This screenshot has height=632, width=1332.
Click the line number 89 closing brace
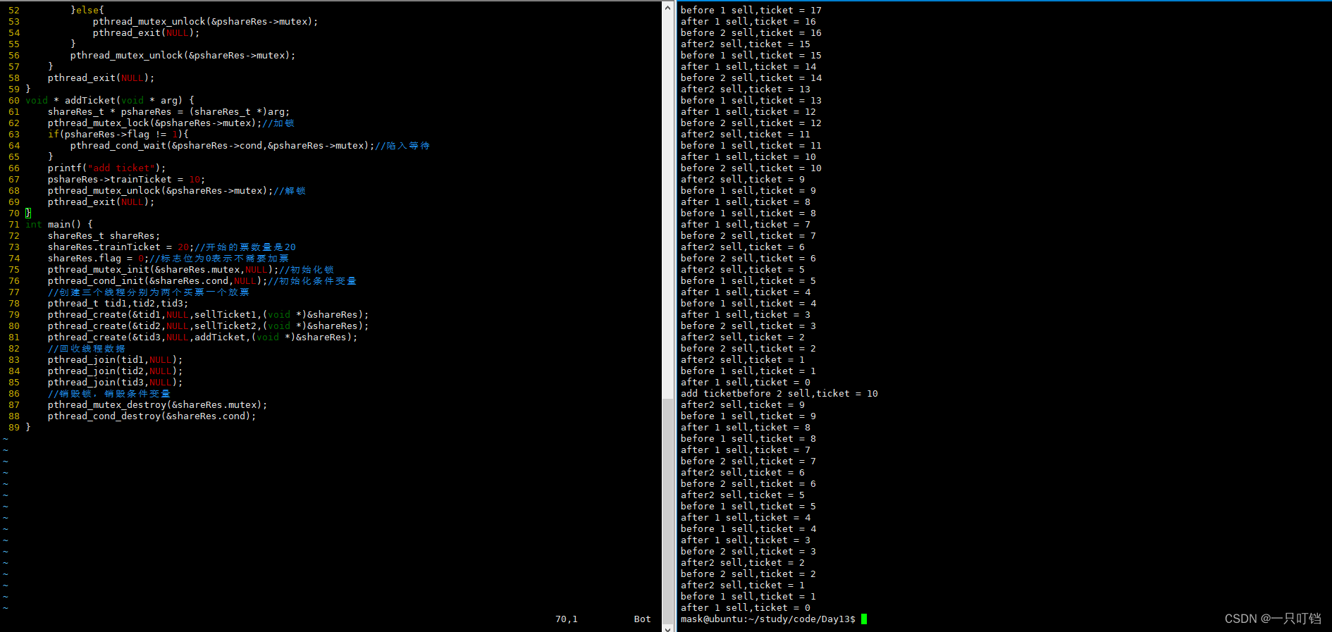28,428
